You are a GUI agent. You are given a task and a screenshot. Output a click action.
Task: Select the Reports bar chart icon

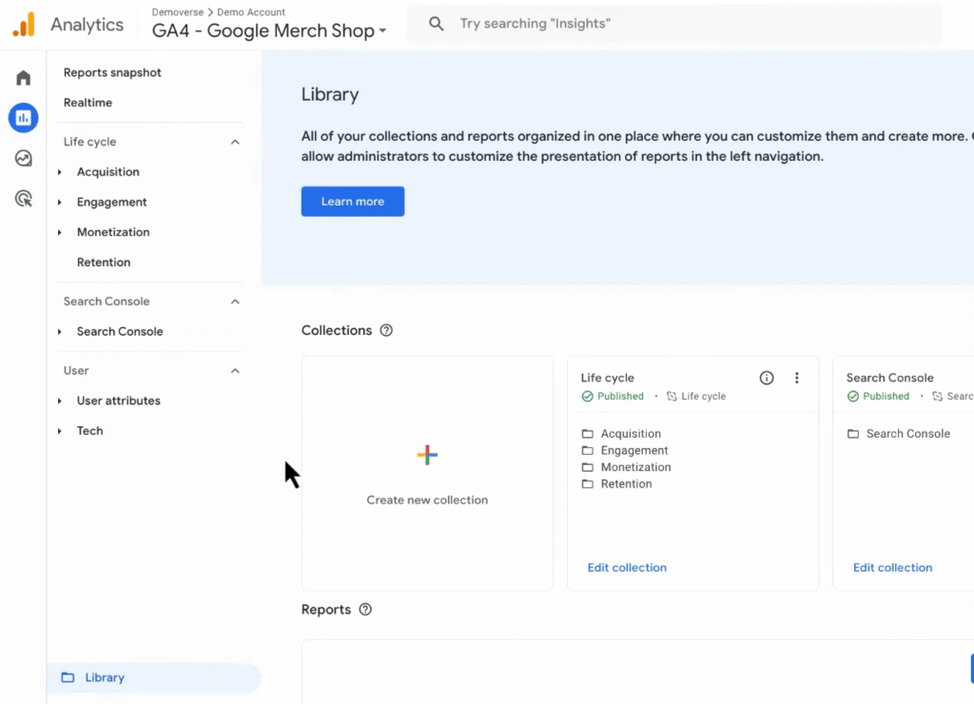(x=24, y=117)
